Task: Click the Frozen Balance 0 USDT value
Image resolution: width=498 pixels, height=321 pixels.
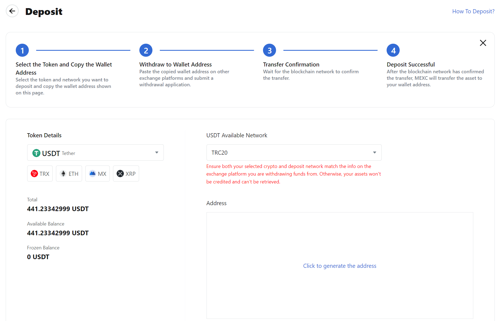Action: [38, 257]
